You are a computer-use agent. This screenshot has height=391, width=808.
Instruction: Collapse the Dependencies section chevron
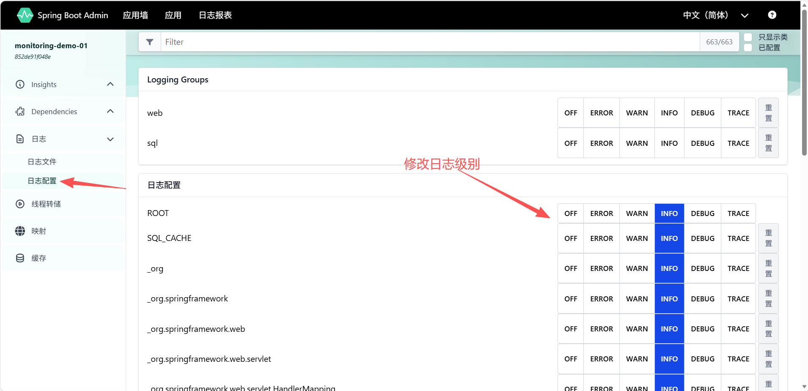(x=110, y=111)
